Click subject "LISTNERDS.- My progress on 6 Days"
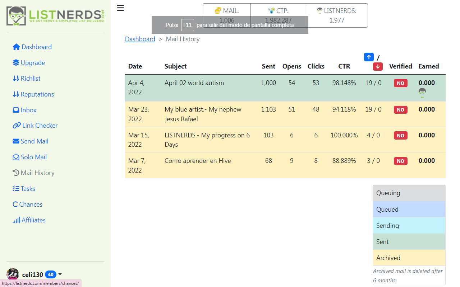Viewport: 460px width, 287px height. tap(207, 140)
